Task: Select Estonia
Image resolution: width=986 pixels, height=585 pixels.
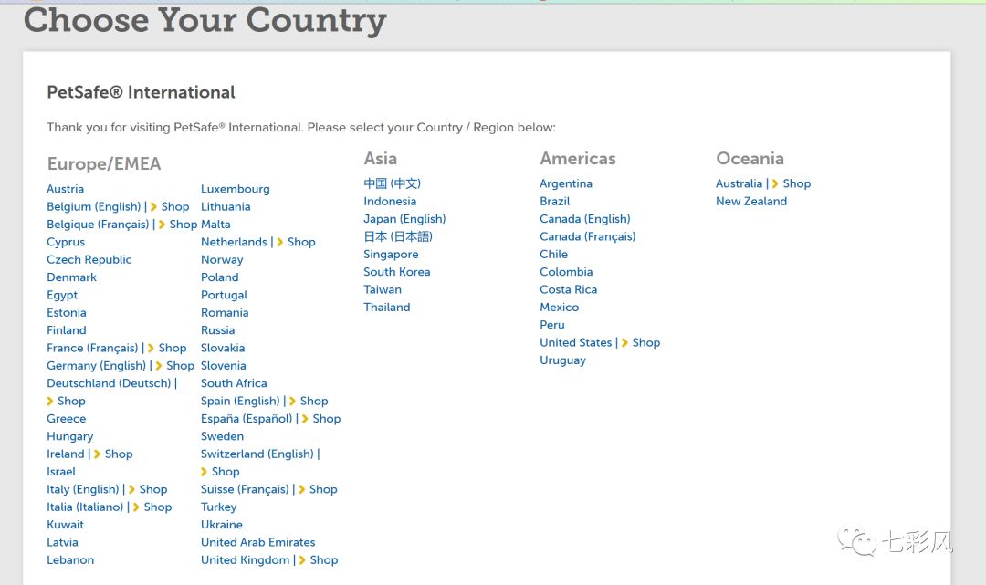Action: 67,313
